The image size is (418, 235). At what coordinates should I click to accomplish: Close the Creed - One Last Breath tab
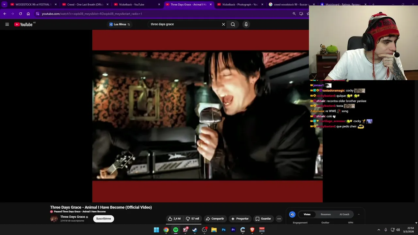(x=107, y=5)
